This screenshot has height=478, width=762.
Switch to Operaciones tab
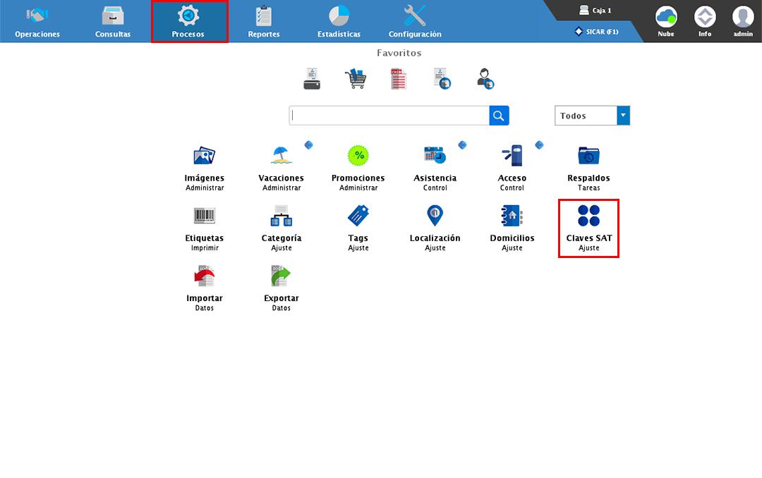pyautogui.click(x=37, y=22)
